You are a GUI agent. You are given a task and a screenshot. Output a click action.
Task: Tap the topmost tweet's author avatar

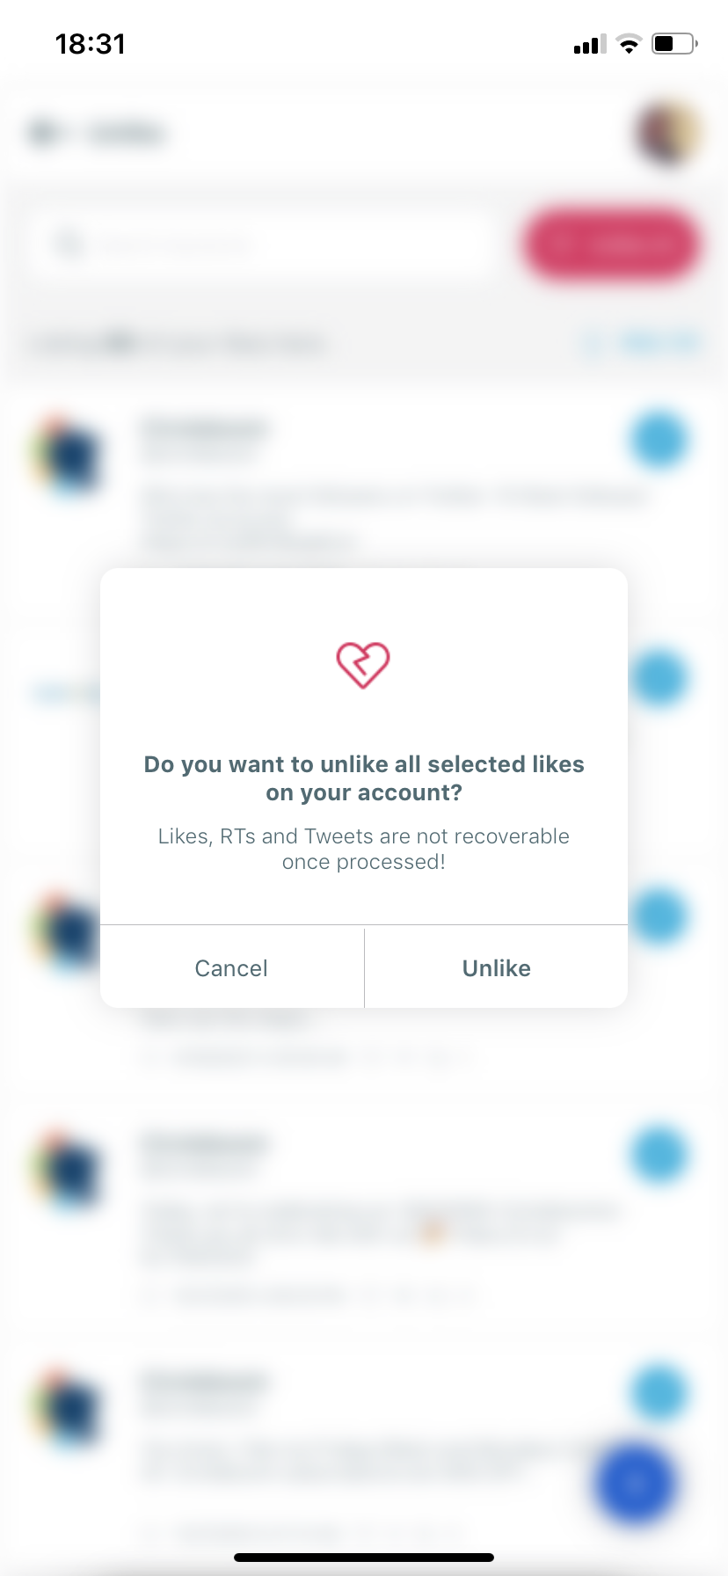pyautogui.click(x=69, y=455)
